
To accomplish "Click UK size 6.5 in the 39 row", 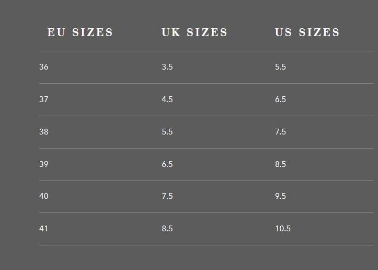I will tap(167, 164).
